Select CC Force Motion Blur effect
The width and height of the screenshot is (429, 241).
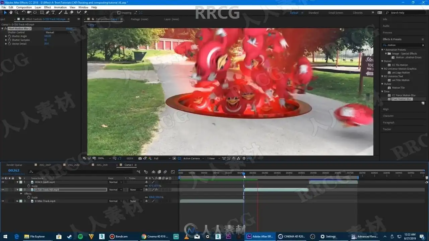(x=404, y=95)
